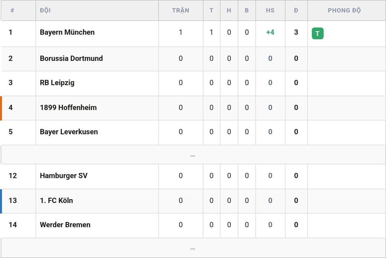
Task: Open Werder Bremen team page
Action: point(65,225)
